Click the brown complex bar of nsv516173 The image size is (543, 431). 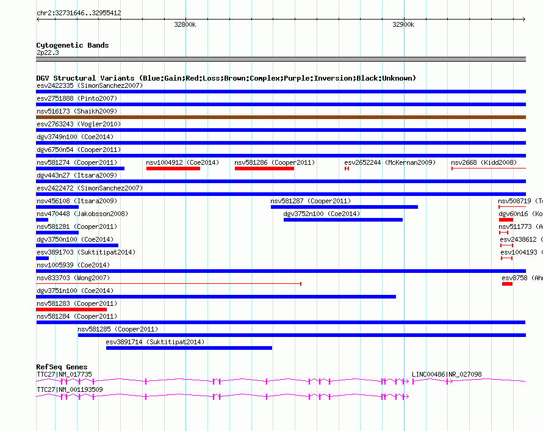[281, 117]
